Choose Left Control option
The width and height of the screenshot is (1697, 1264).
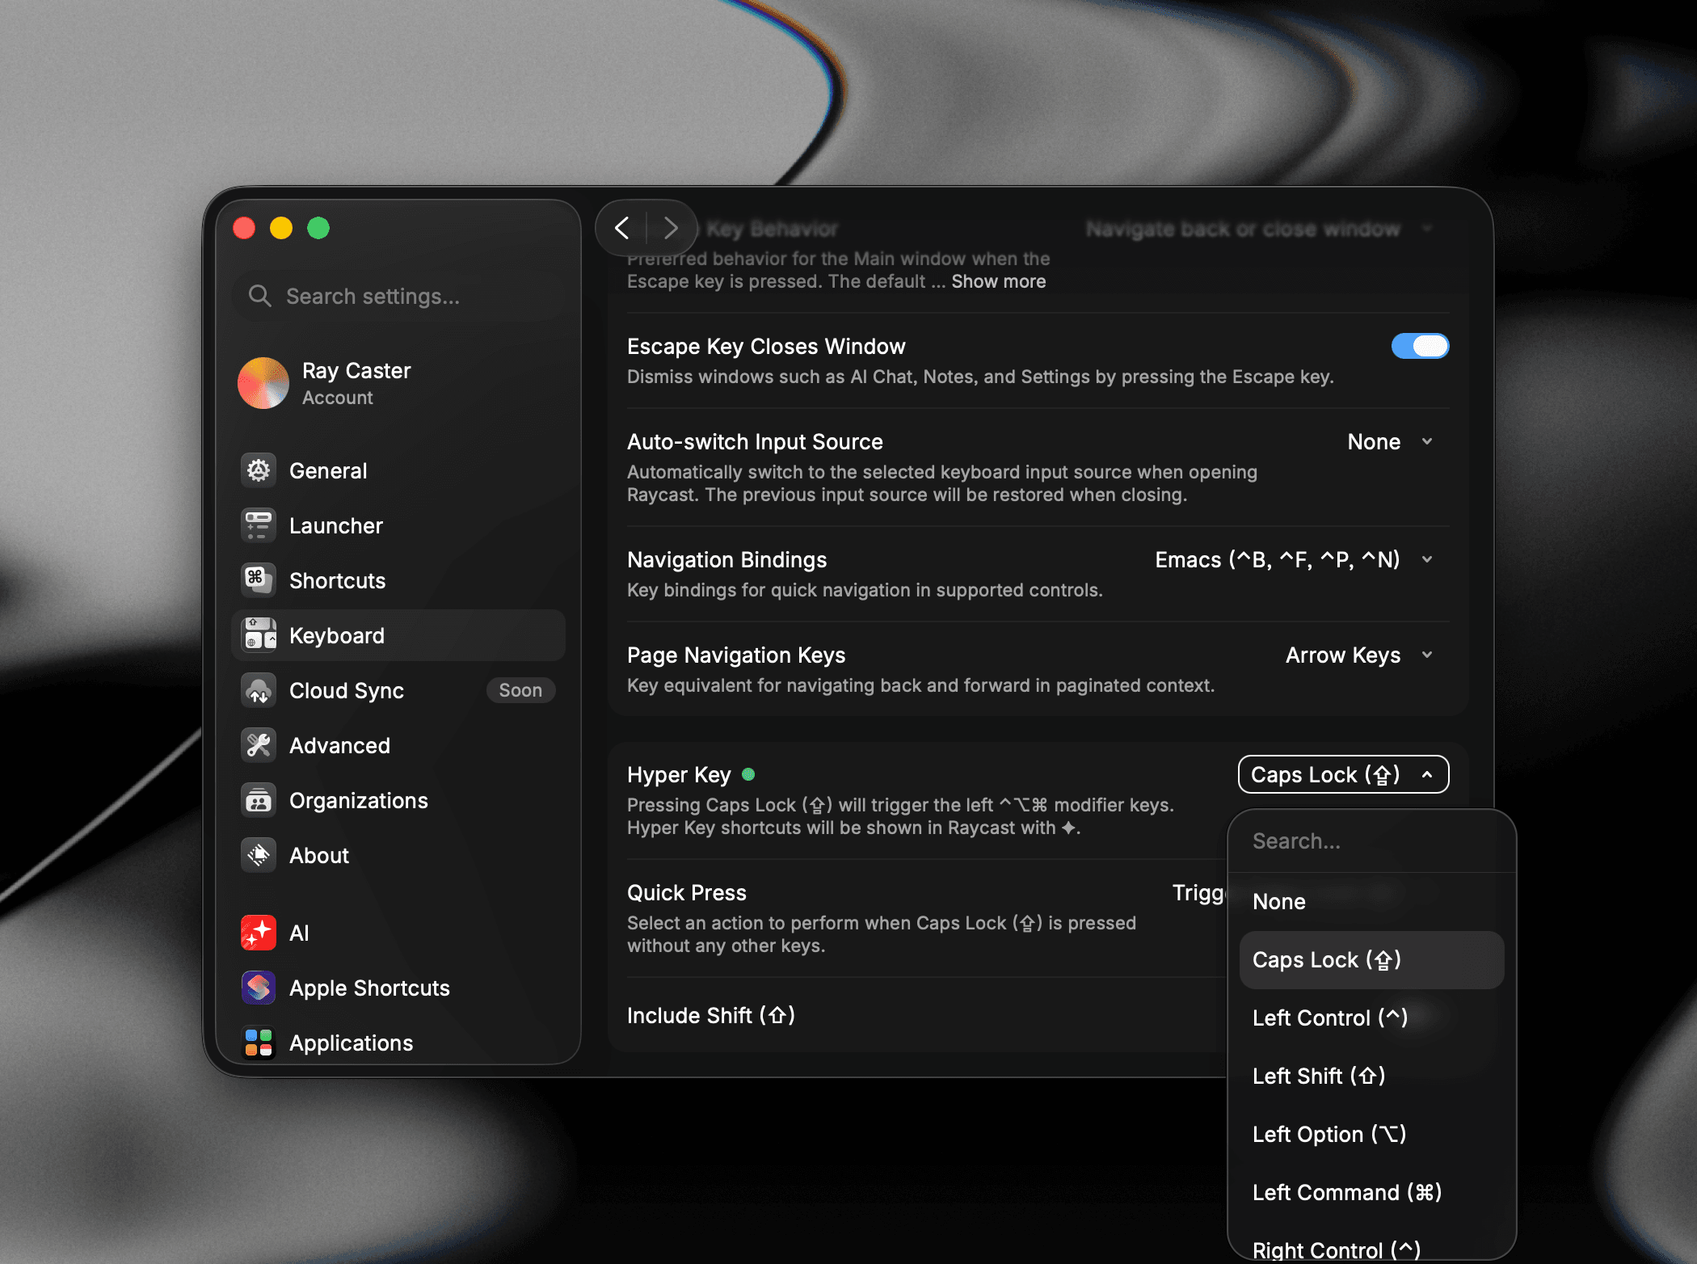pyautogui.click(x=1371, y=1018)
